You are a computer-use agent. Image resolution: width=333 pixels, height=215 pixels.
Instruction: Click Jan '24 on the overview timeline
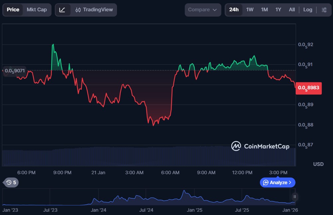click(98, 210)
